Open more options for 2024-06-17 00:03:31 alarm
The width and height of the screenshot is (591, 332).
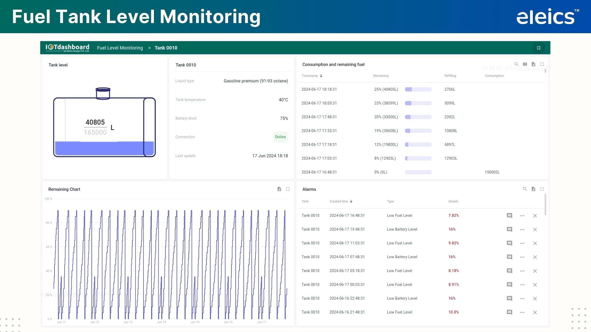(522, 285)
